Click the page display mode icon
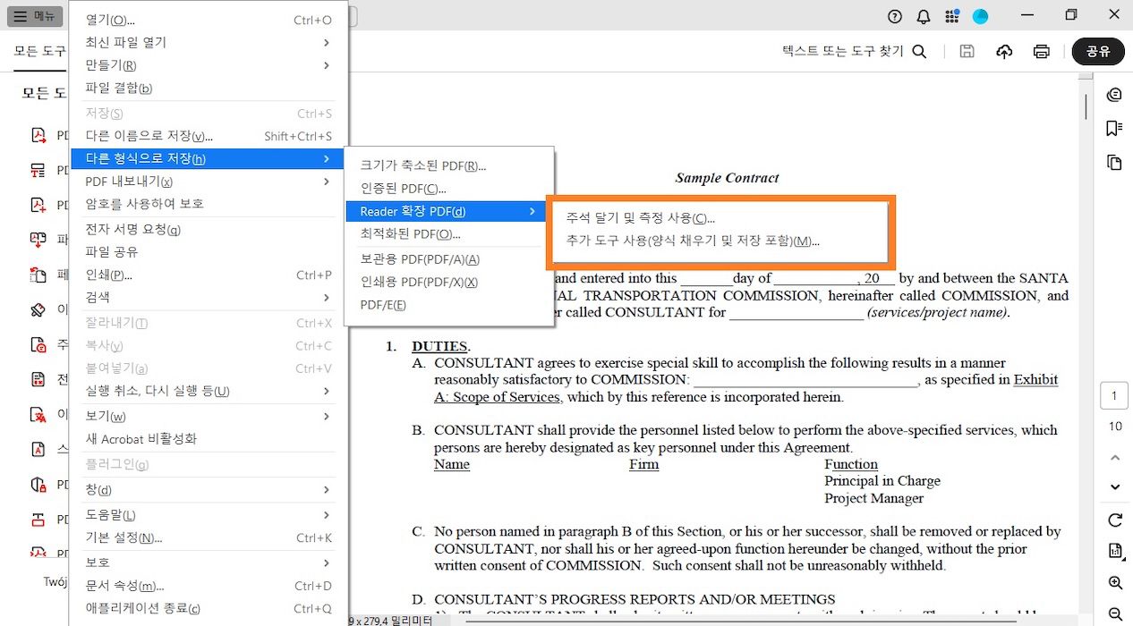The image size is (1133, 626). [x=1114, y=553]
